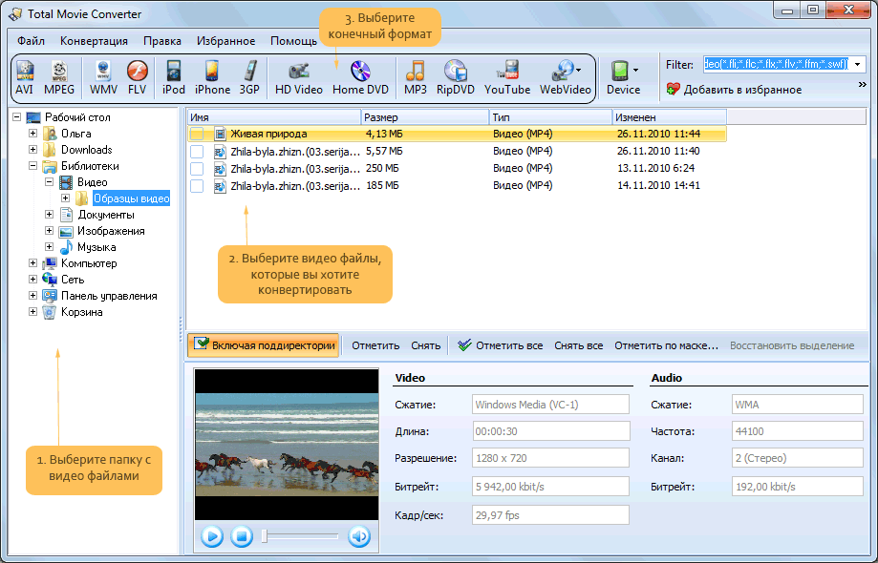Click Добавить в избранное

pyautogui.click(x=734, y=90)
